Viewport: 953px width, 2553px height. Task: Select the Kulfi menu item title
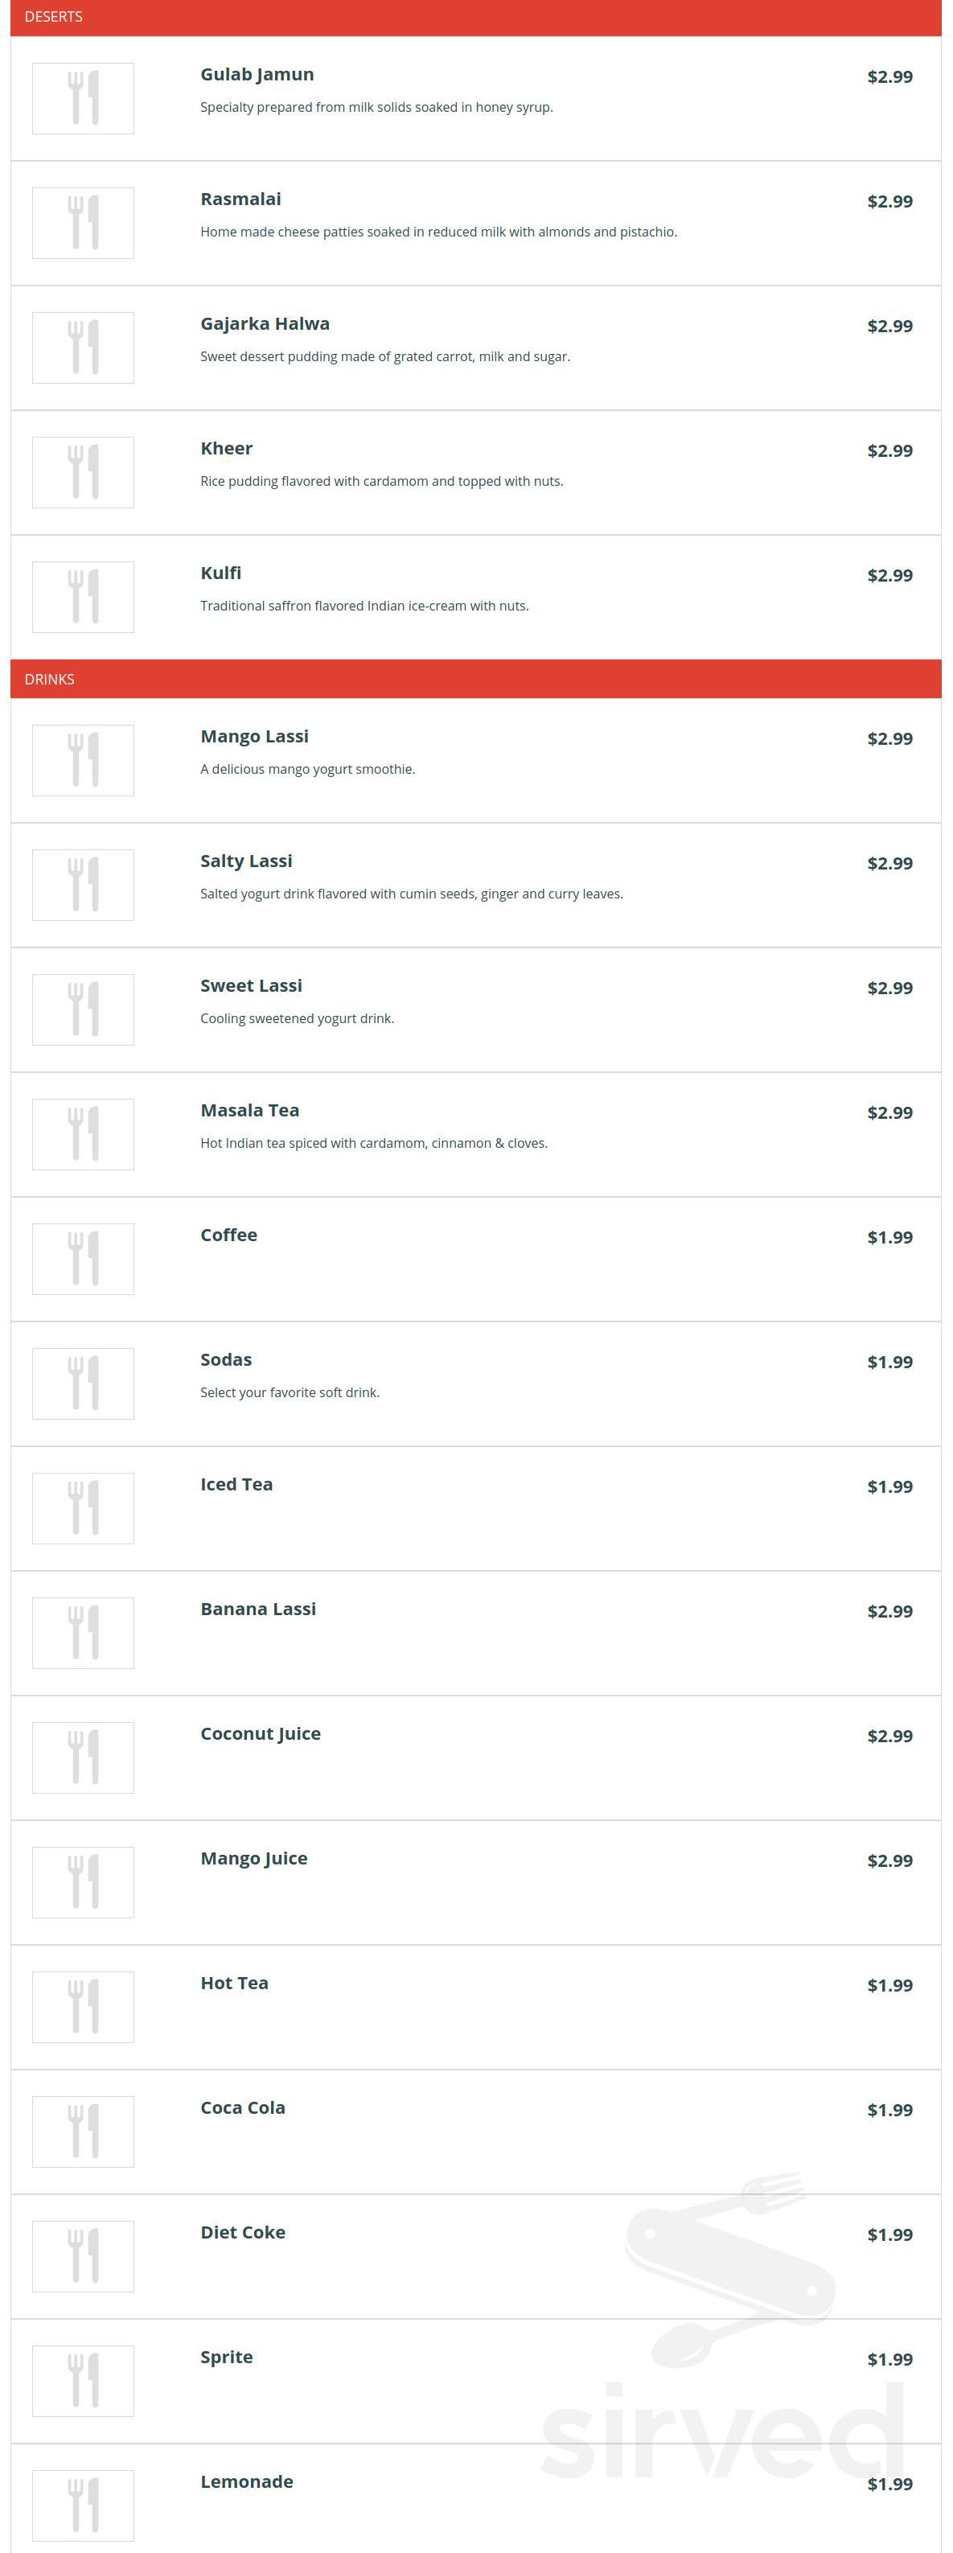coord(221,573)
